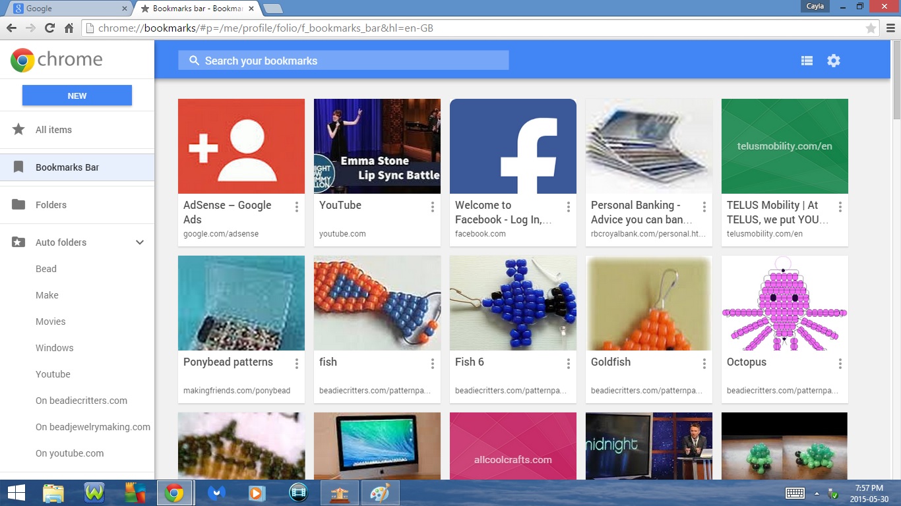Open the midnight show thumbnail
Viewport: 901px width, 506px height.
pos(649,446)
